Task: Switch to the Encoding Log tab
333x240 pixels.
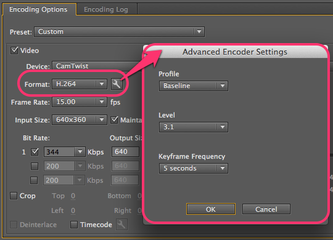Action: (106, 9)
